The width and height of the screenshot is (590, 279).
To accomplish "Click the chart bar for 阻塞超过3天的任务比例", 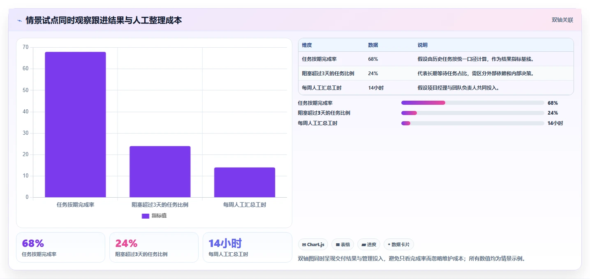I will (160, 172).
